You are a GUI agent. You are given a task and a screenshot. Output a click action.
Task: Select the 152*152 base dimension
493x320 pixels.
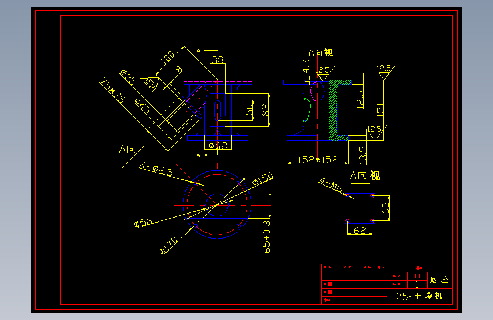[x=317, y=159]
